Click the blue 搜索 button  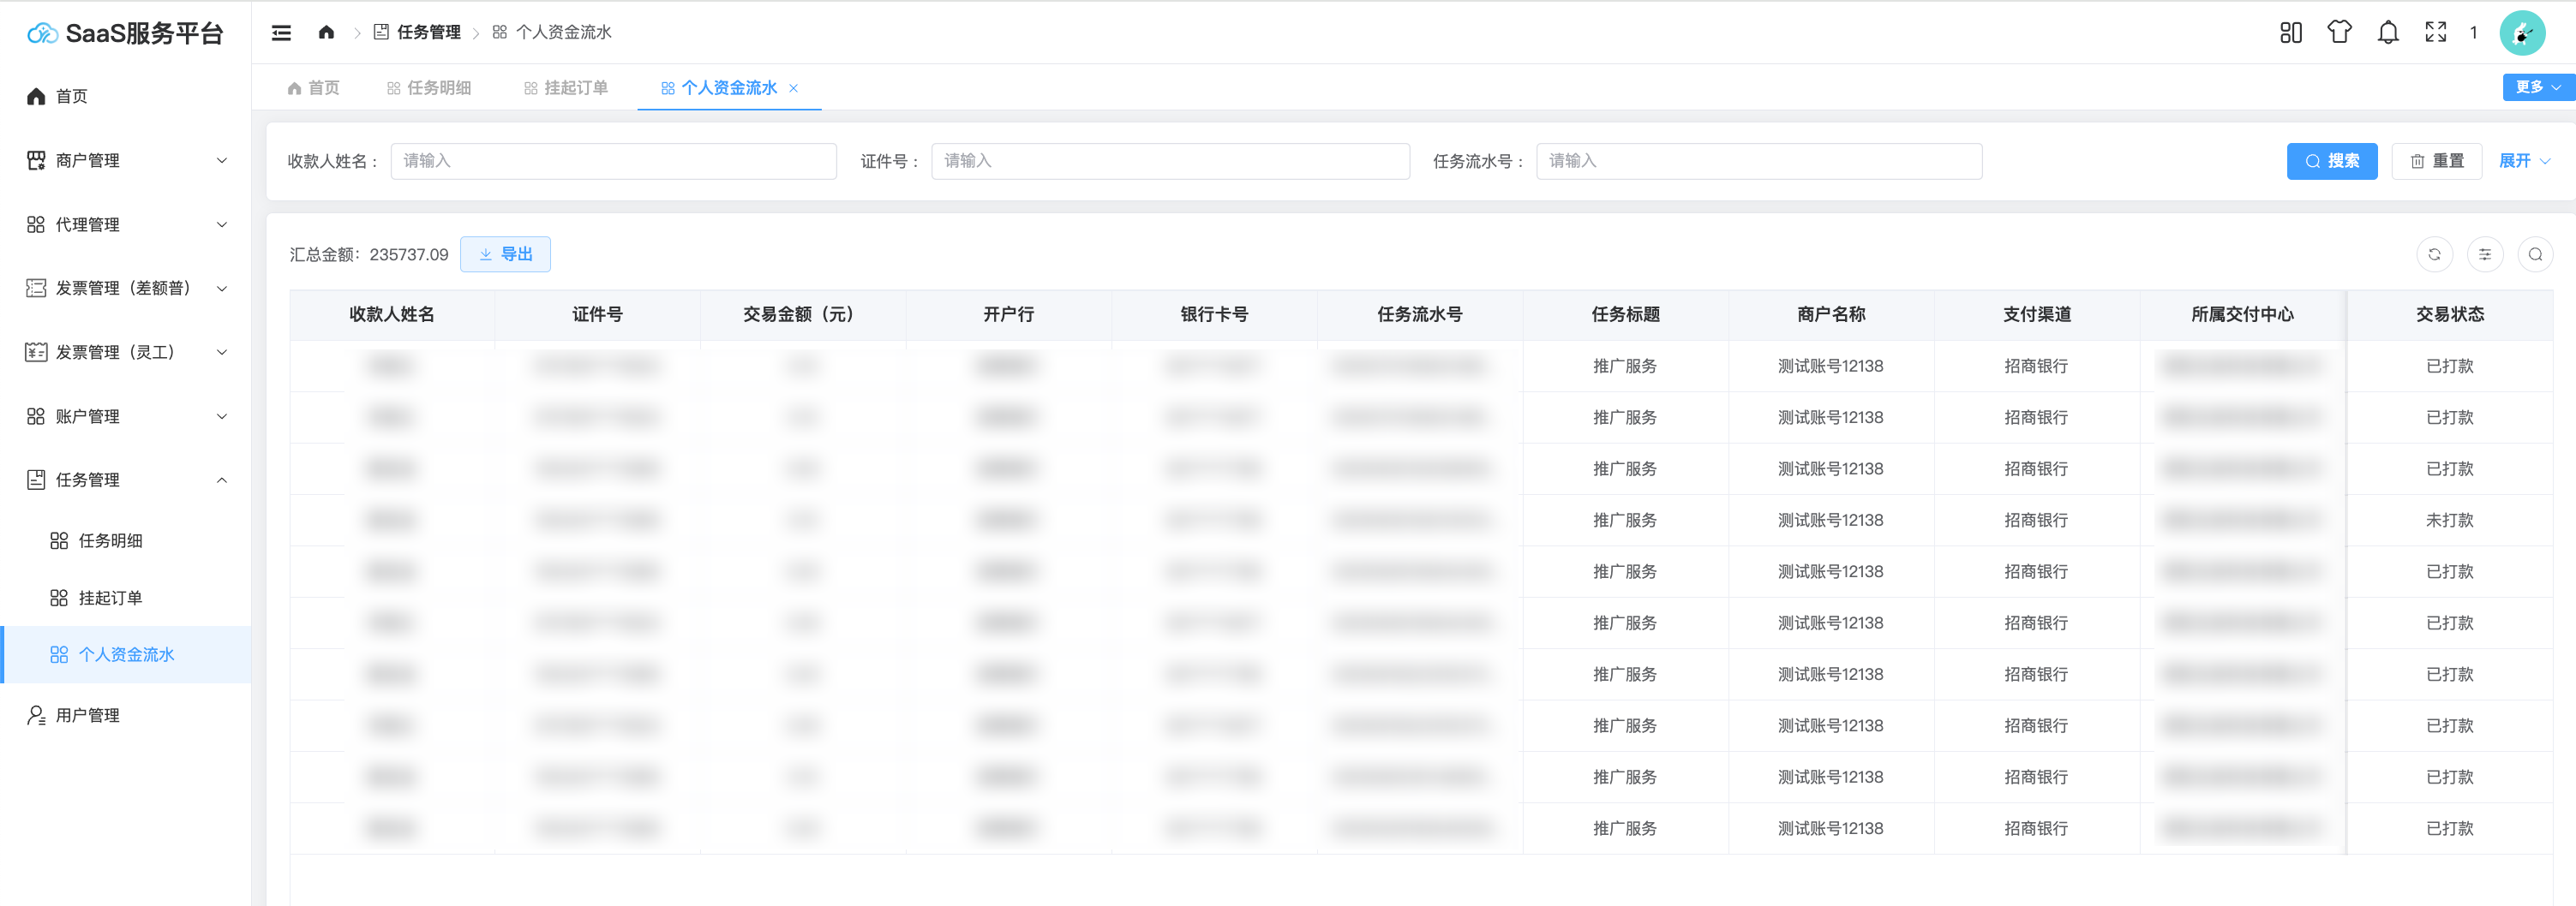coord(2331,161)
